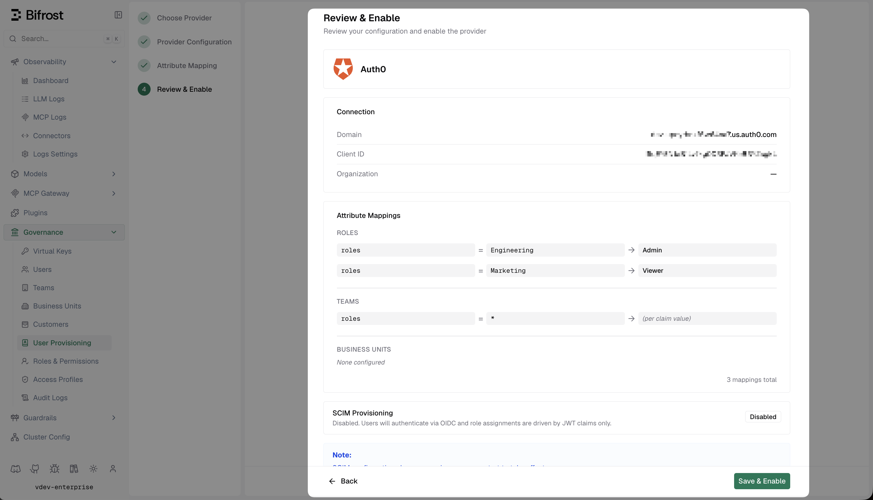Collapse the Observability section chevron

pos(114,62)
